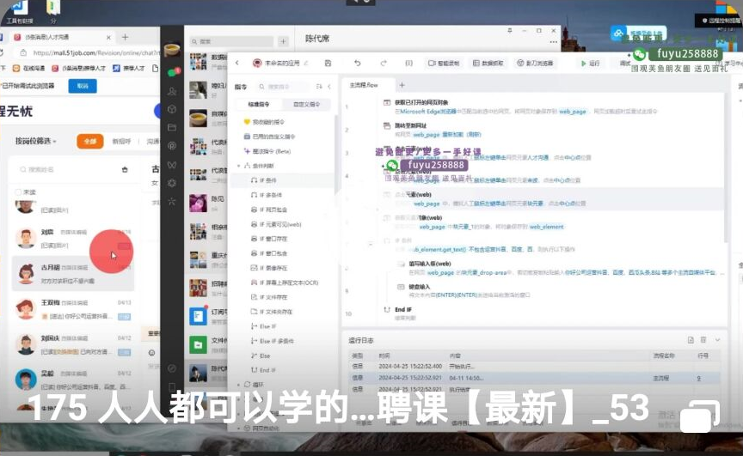
Task: Open 智能录制 smart recording tool
Action: 445,63
